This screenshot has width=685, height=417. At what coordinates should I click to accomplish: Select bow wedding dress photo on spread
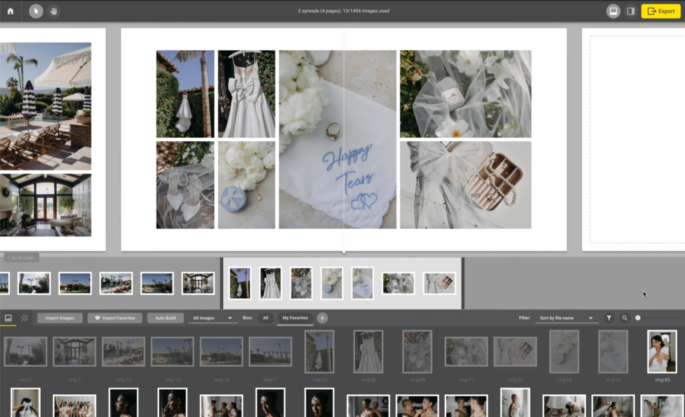tap(246, 94)
